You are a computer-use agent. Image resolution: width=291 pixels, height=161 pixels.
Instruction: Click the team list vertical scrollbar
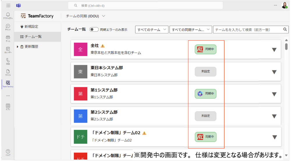click(x=286, y=47)
